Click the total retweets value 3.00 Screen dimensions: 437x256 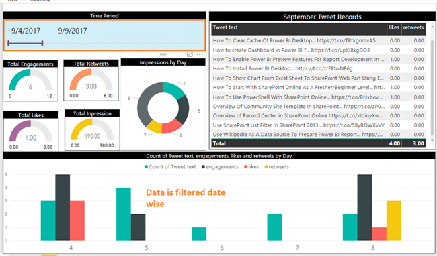pyautogui.click(x=418, y=143)
